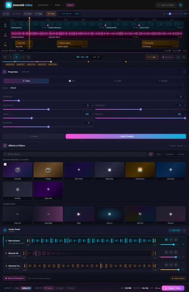Delete the Neon Dreams track via trash icon

tap(176, 240)
